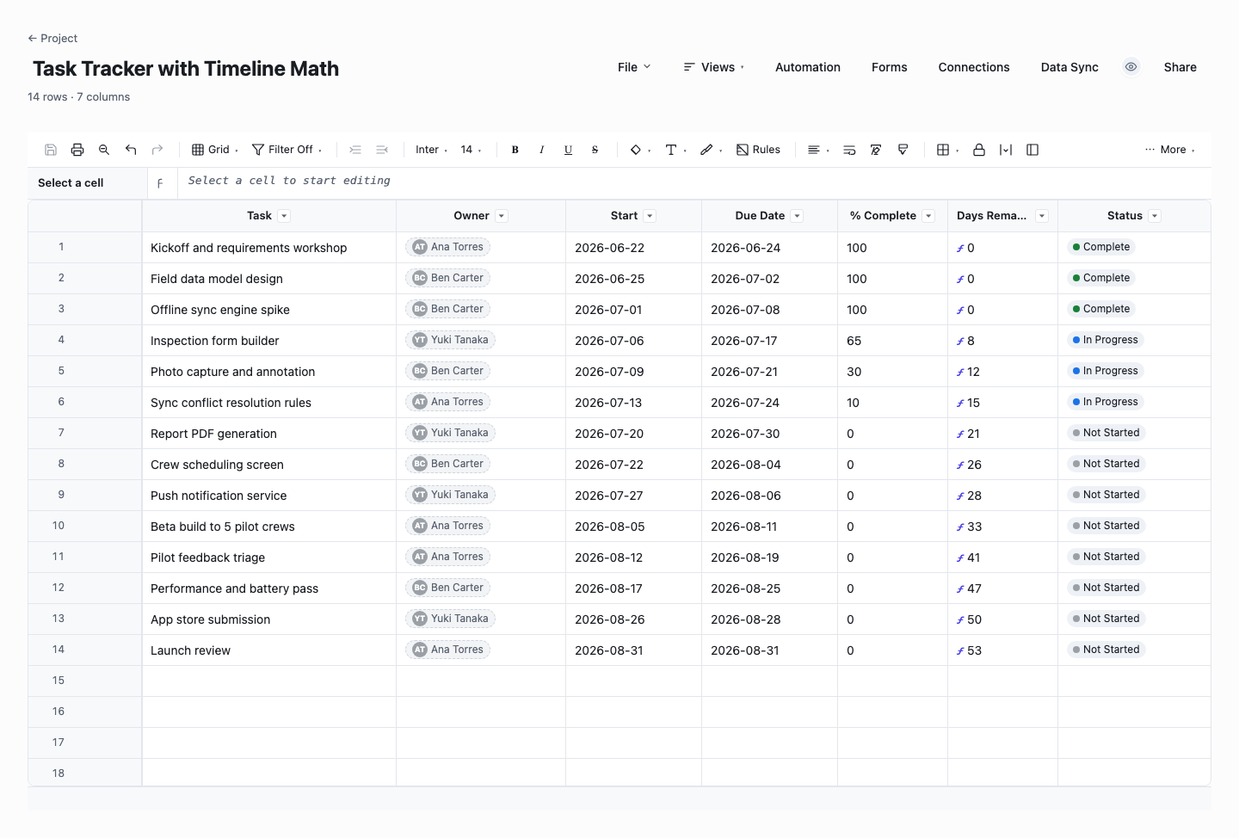Toggle underline formatting
Viewport: 1239px width, 838px height.
point(569,150)
